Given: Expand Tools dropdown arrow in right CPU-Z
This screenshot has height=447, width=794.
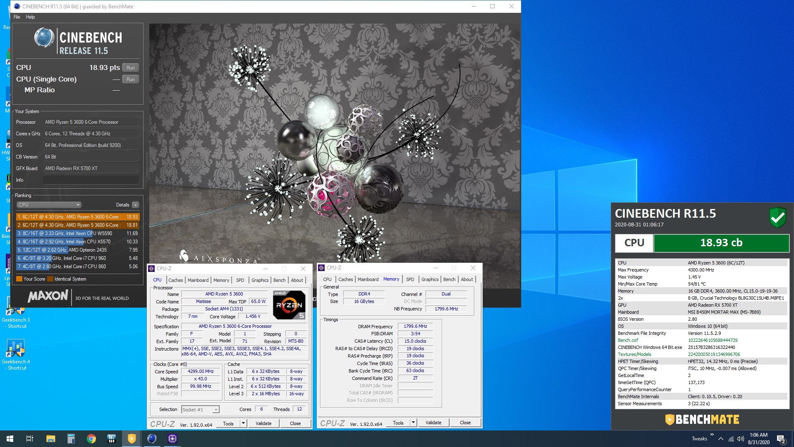Looking at the screenshot, I should 413,423.
